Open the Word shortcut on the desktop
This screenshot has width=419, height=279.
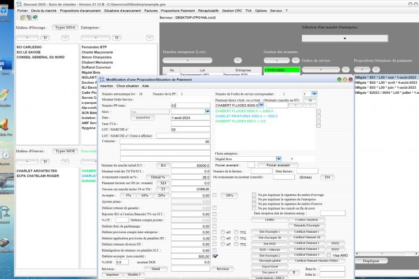(5, 66)
